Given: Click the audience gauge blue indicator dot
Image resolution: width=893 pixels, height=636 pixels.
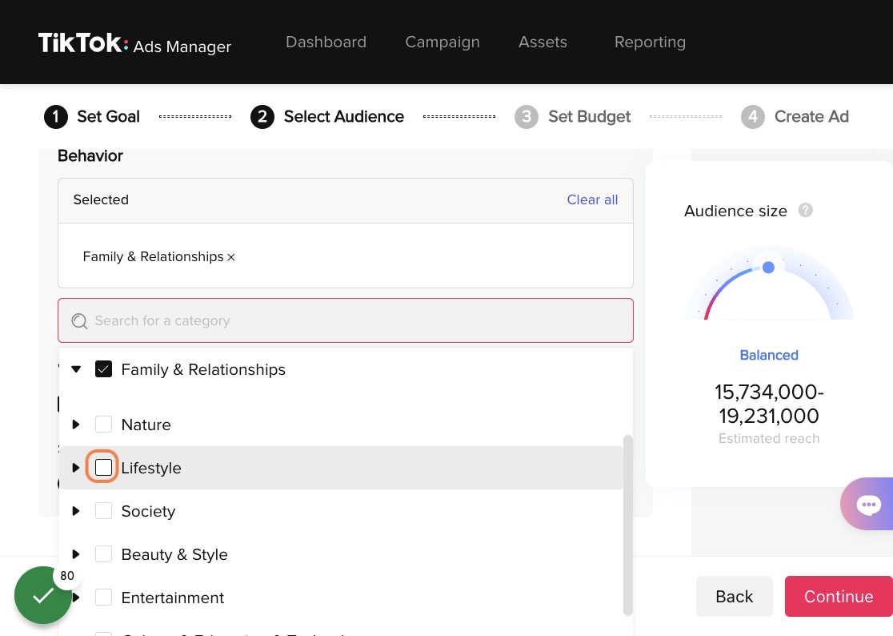Looking at the screenshot, I should coord(768,268).
